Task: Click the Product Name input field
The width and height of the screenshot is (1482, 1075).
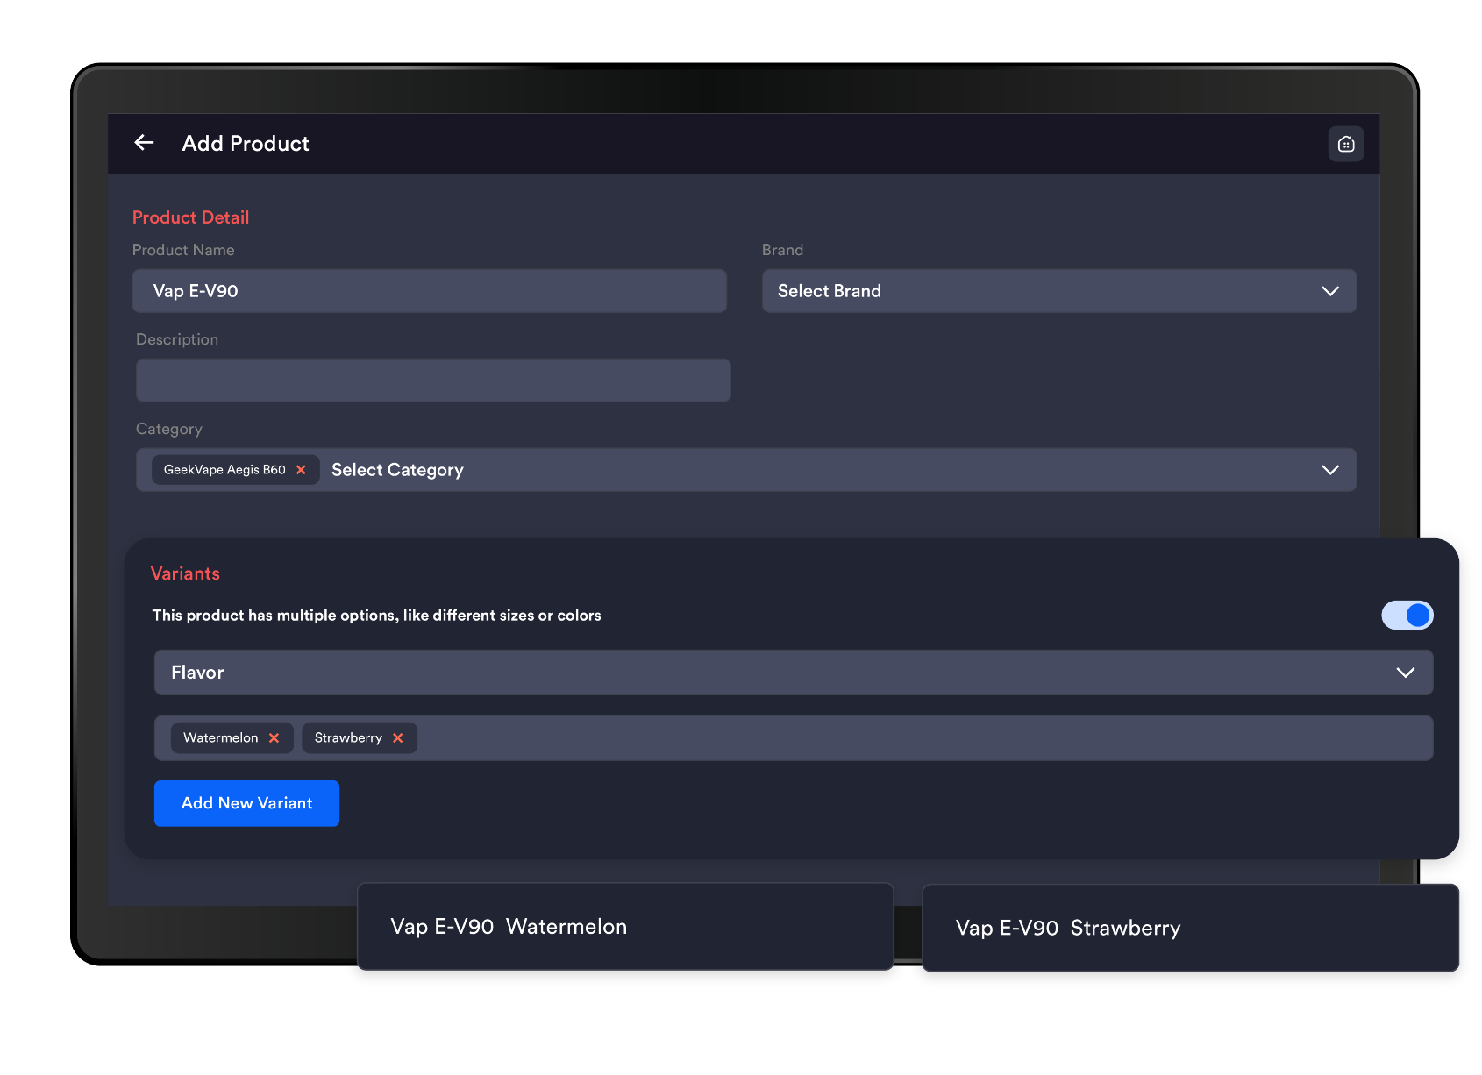Action: (x=429, y=291)
